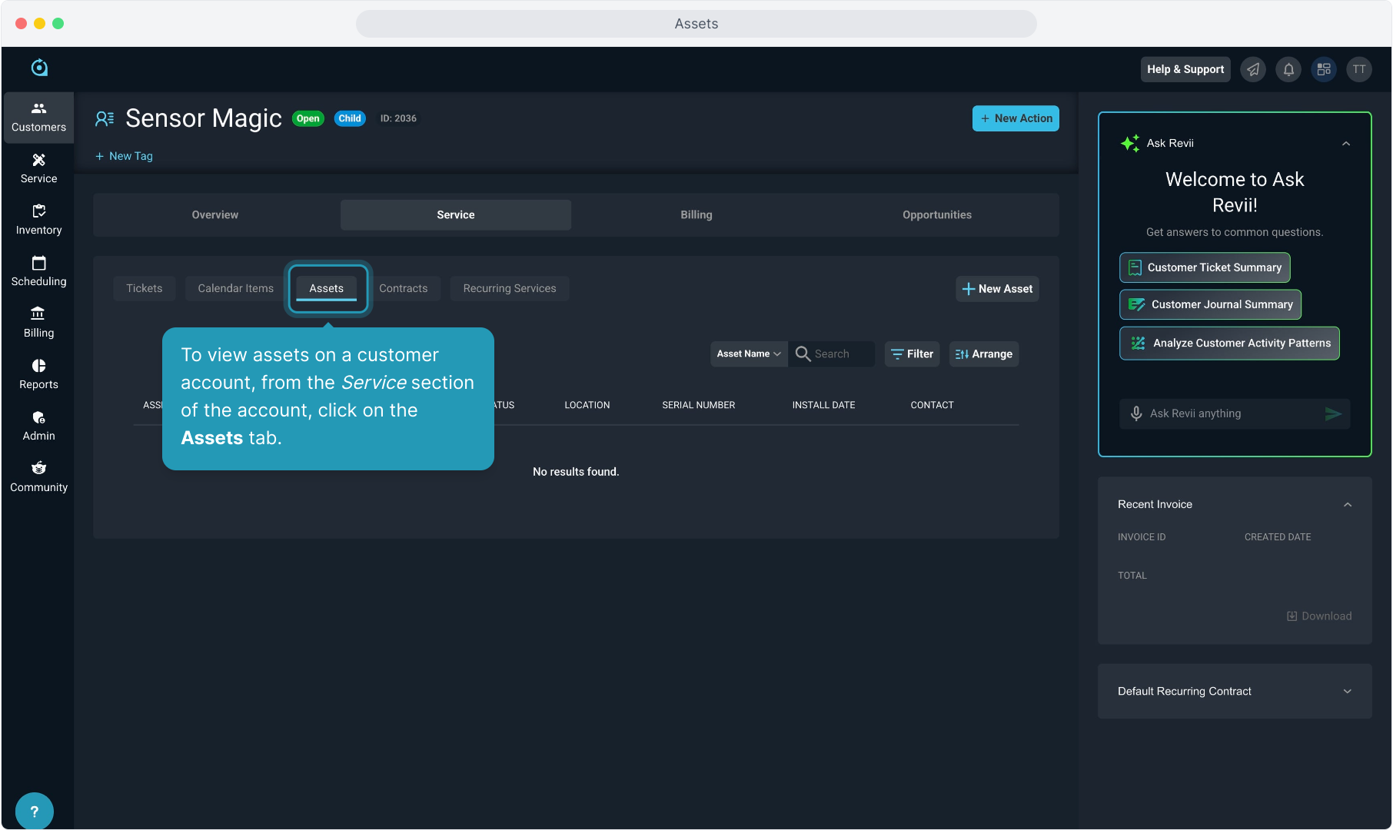Click the notifications bell icon
The width and height of the screenshot is (1393, 830).
coord(1288,69)
